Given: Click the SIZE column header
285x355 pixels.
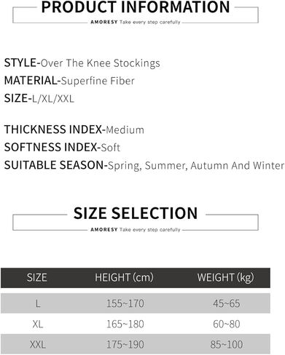Looking at the screenshot, I should click(x=37, y=277).
